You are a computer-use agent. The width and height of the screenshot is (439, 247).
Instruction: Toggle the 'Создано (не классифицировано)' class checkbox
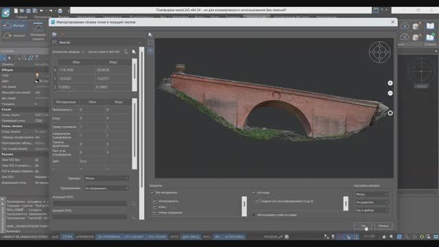coord(257,201)
